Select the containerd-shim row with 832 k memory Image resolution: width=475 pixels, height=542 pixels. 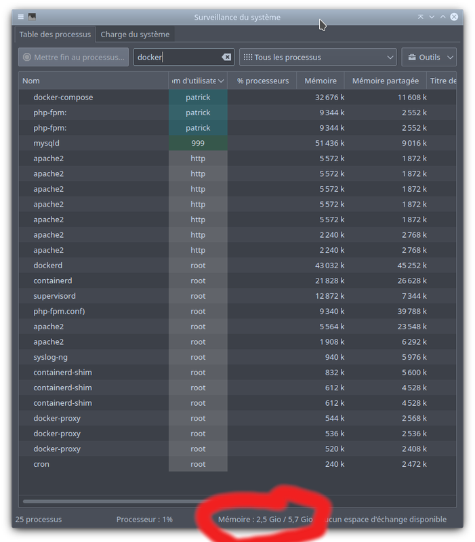click(x=237, y=372)
